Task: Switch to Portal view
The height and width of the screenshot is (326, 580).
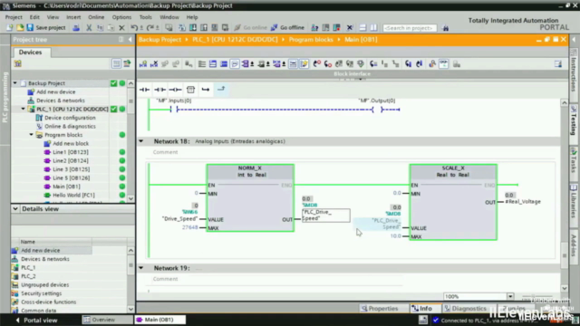Action: 36,320
